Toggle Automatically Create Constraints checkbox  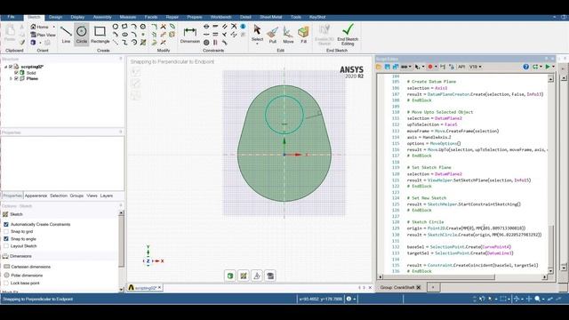6,224
